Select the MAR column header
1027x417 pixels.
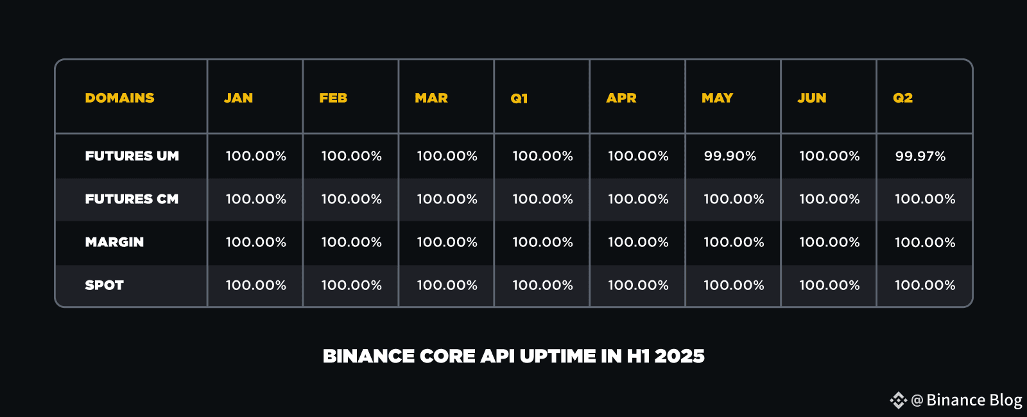click(431, 98)
